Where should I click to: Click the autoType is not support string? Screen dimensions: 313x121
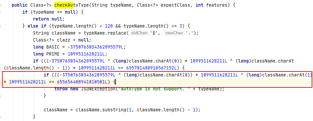pyautogui.click(x=158, y=89)
